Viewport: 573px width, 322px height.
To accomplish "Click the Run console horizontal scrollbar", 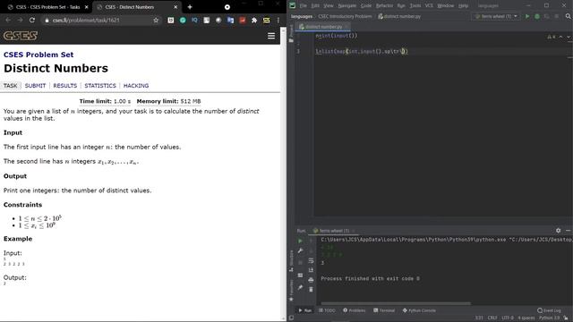I will (396, 303).
